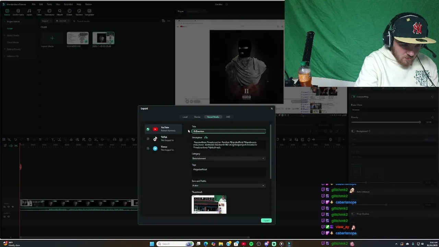The width and height of the screenshot is (439, 247).
Task: Click the Export dialog vertical scrollbar
Action: (x=271, y=151)
